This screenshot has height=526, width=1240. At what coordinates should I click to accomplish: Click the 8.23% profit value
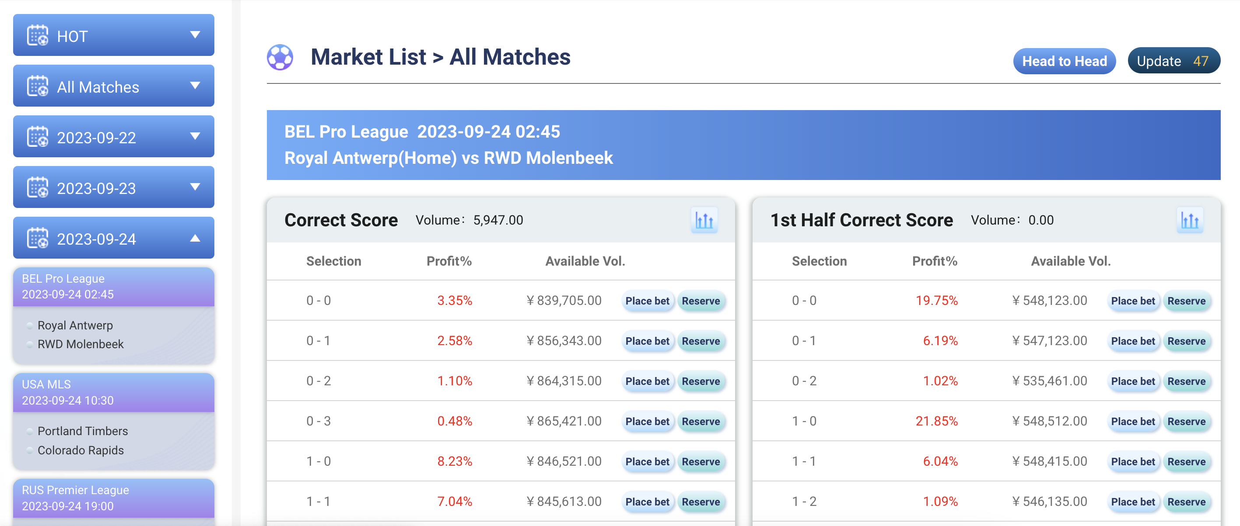[455, 462]
